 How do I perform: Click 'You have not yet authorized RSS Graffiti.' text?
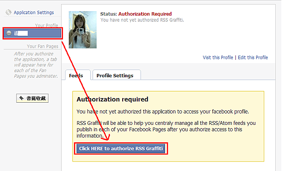[142, 20]
